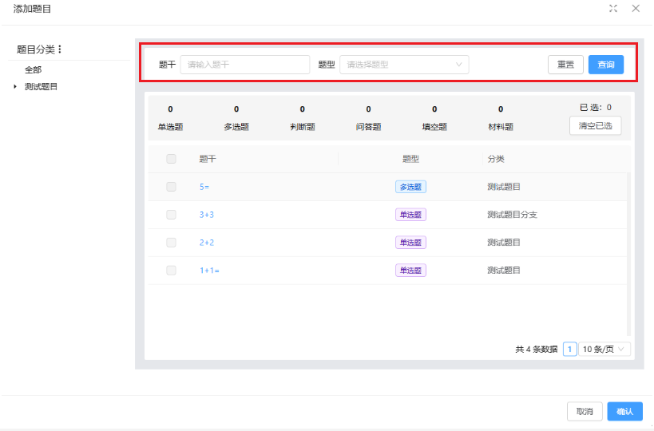The width and height of the screenshot is (654, 431).
Task: Open the 10 条/页 page size dropdown
Action: pyautogui.click(x=605, y=349)
